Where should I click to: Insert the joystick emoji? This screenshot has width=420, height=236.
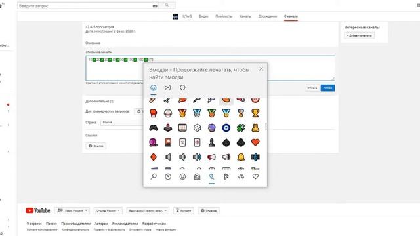pos(168,128)
